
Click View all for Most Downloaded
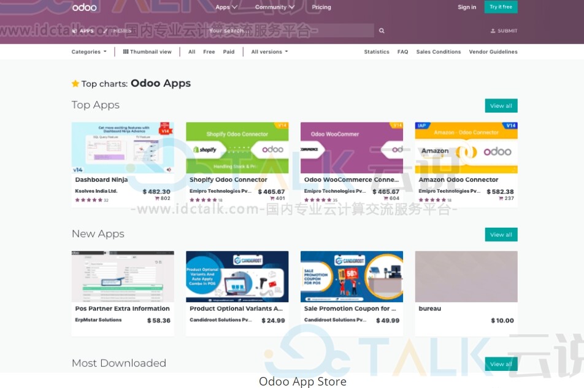[x=501, y=364]
